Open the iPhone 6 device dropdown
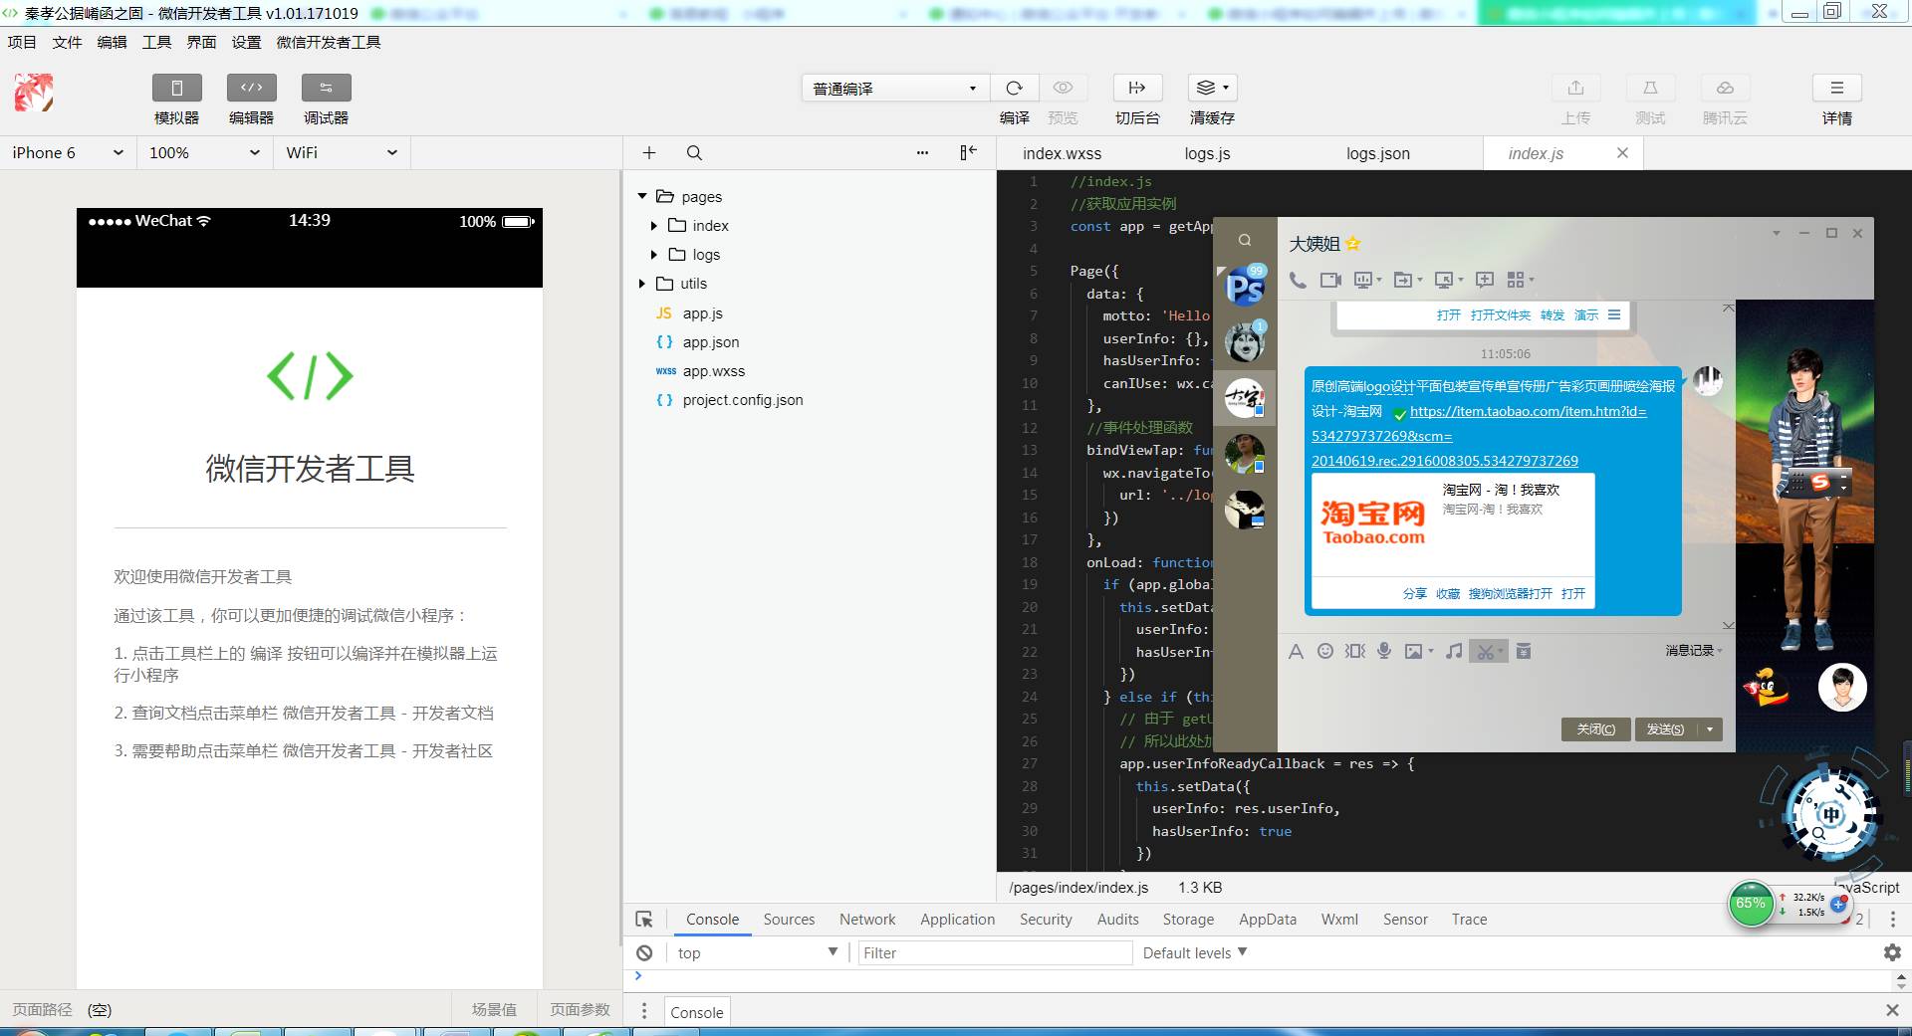 (68, 152)
